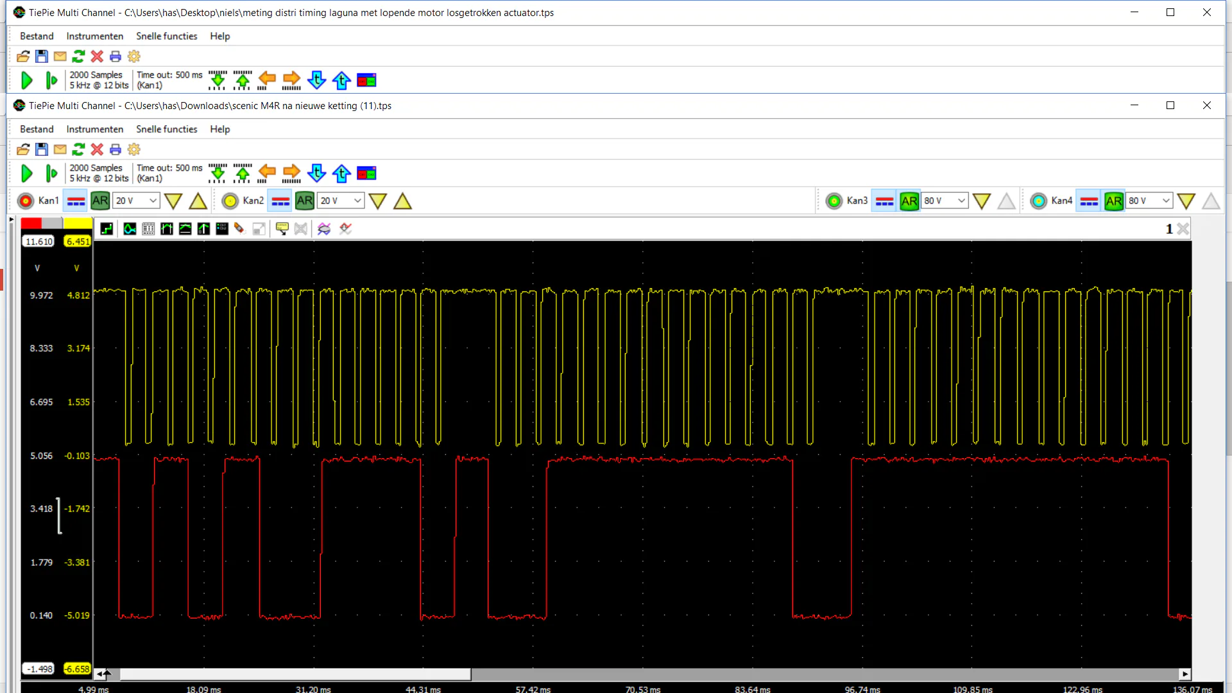Toggle Kan2 coupling button
This screenshot has width=1232, height=693.
tap(280, 201)
